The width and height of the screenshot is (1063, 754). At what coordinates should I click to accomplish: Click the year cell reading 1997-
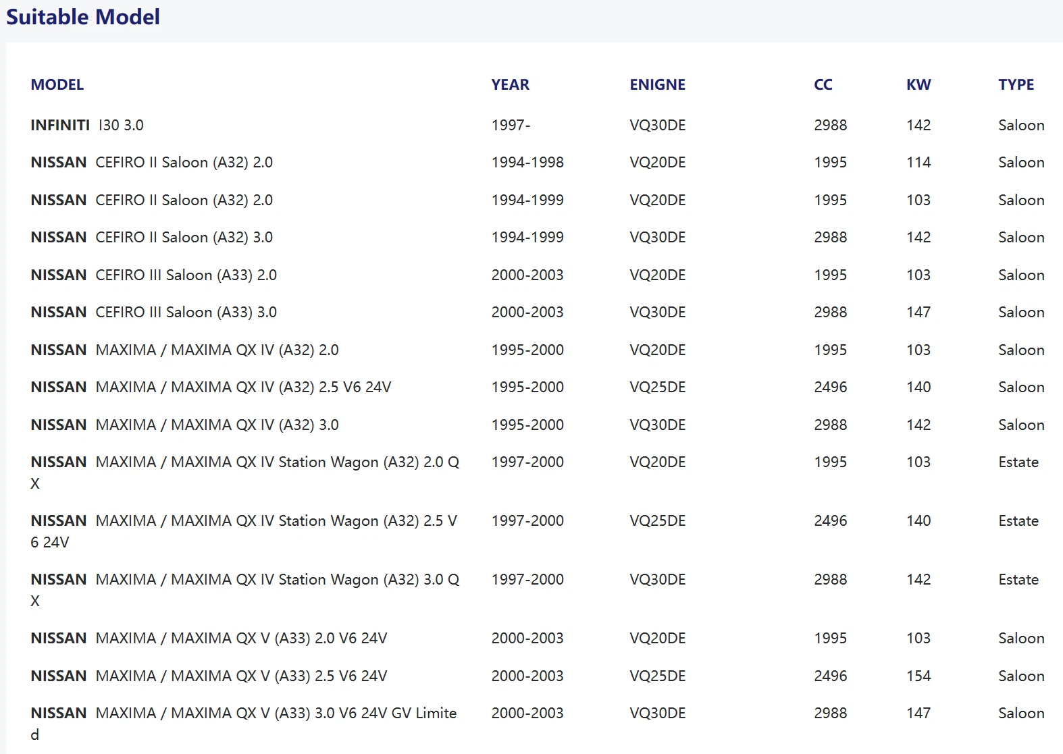click(511, 125)
